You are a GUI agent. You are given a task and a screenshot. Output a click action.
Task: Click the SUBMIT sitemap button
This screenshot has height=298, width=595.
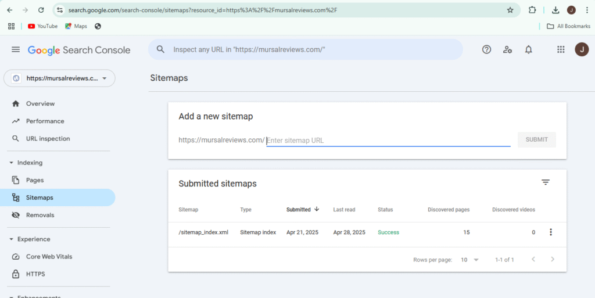point(536,139)
